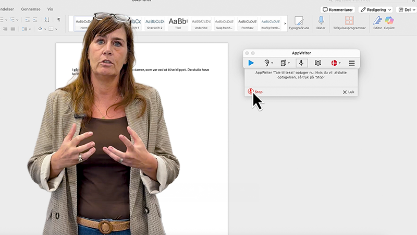Switch to the Gennemse tab

click(31, 9)
